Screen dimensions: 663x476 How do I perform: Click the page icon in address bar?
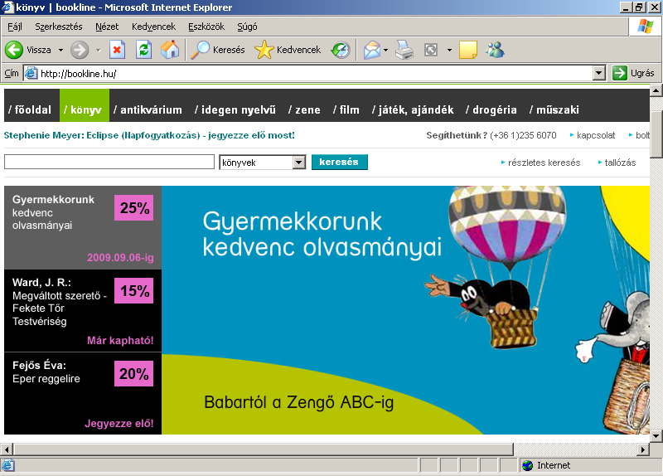(x=31, y=73)
